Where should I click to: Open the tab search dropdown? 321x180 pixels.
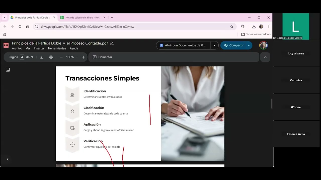(x=4, y=17)
